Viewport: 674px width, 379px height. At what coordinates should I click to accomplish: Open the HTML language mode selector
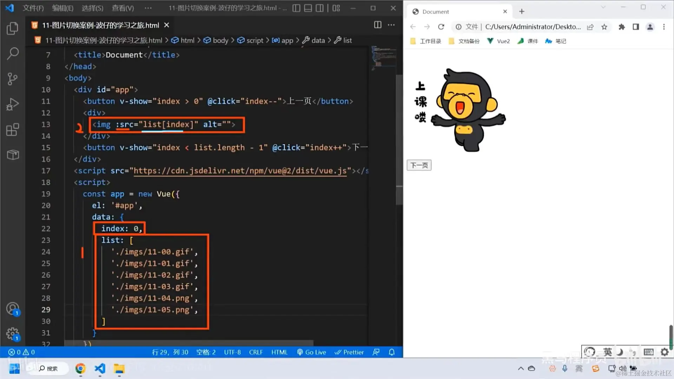click(279, 352)
